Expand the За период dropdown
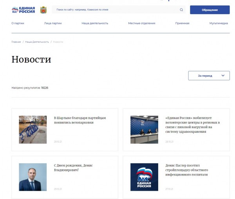The image size is (235, 199). tap(209, 76)
